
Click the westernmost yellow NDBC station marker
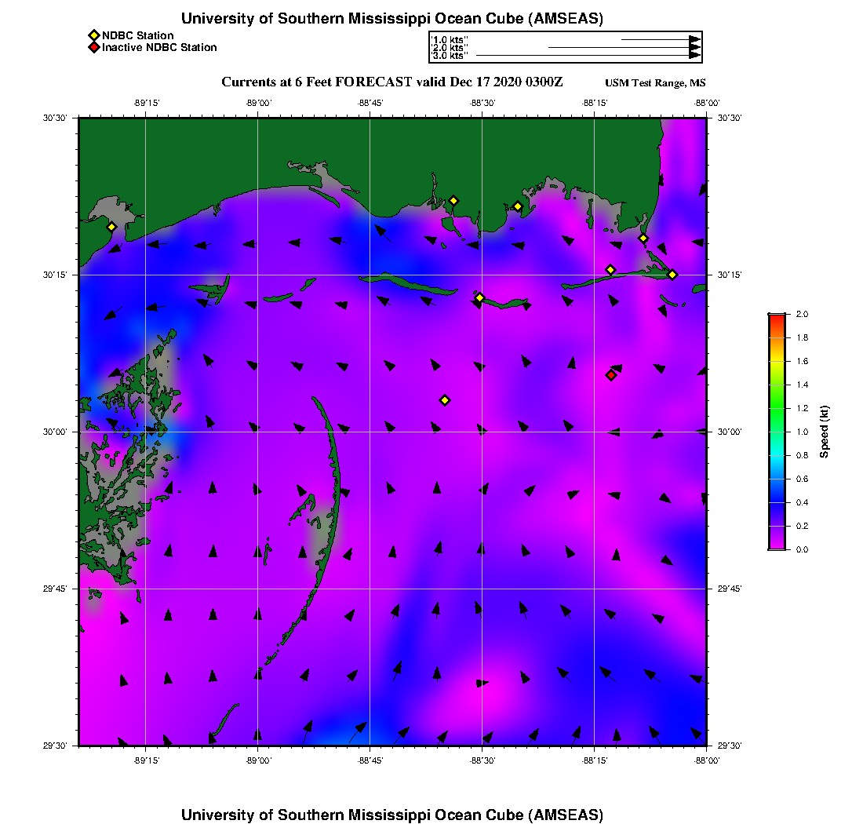pyautogui.click(x=112, y=227)
